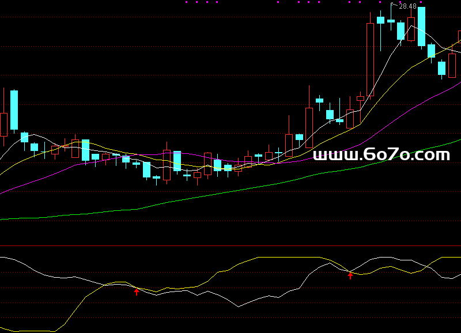This screenshot has width=461, height=333.
Task: Select the red hollow candle at far left edge
Action: point(3,124)
